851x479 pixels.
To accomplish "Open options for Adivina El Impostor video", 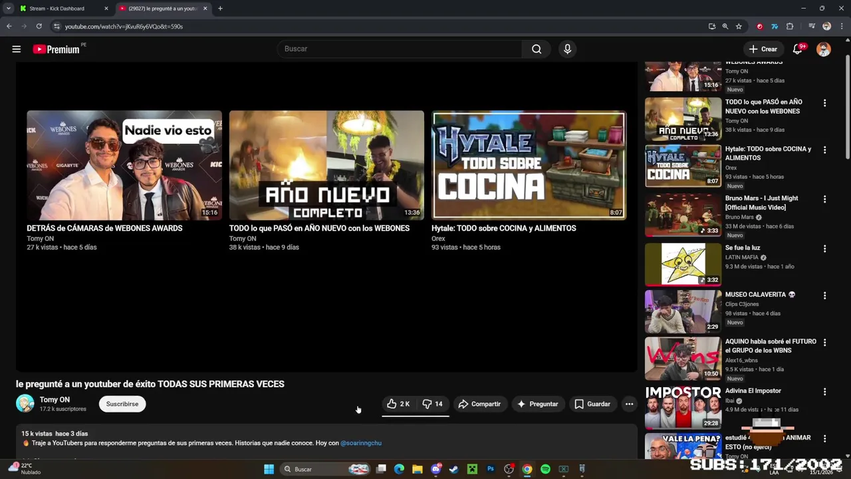I will pos(824,392).
